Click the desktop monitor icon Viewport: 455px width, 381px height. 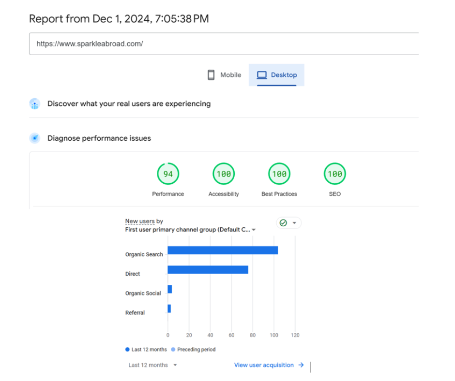coord(262,75)
